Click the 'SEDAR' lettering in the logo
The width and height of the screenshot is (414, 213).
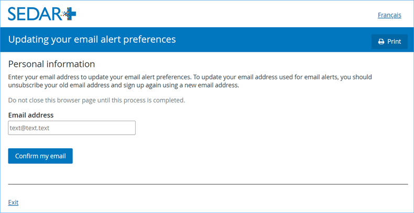pos(34,14)
